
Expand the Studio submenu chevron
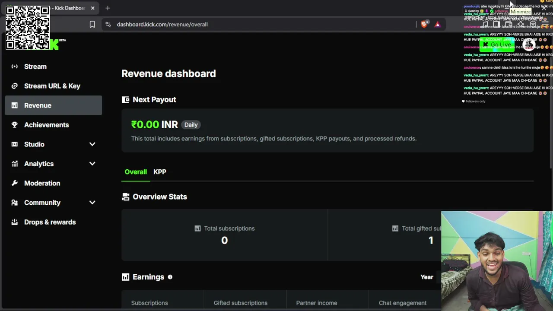coord(92,144)
